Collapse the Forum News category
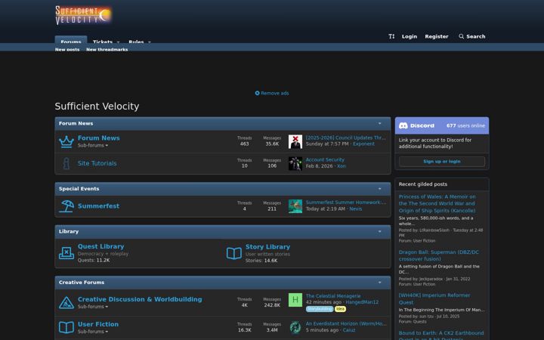The image size is (544, 340). click(x=379, y=123)
